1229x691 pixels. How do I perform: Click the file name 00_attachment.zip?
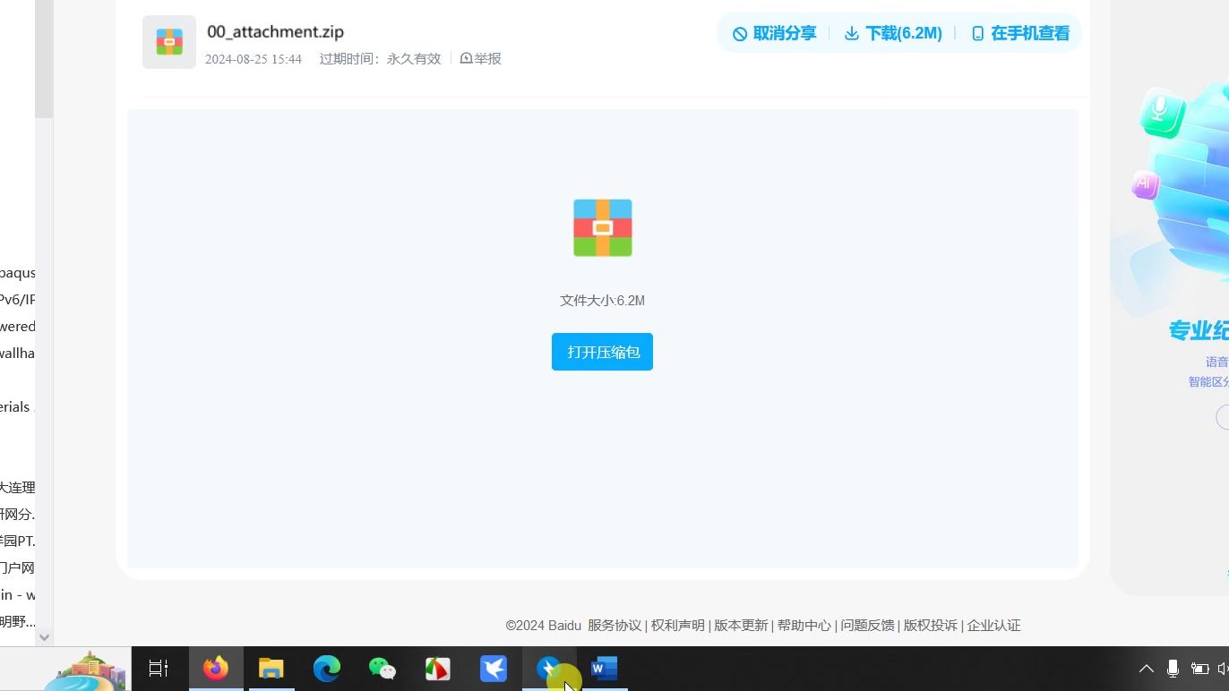tap(275, 31)
